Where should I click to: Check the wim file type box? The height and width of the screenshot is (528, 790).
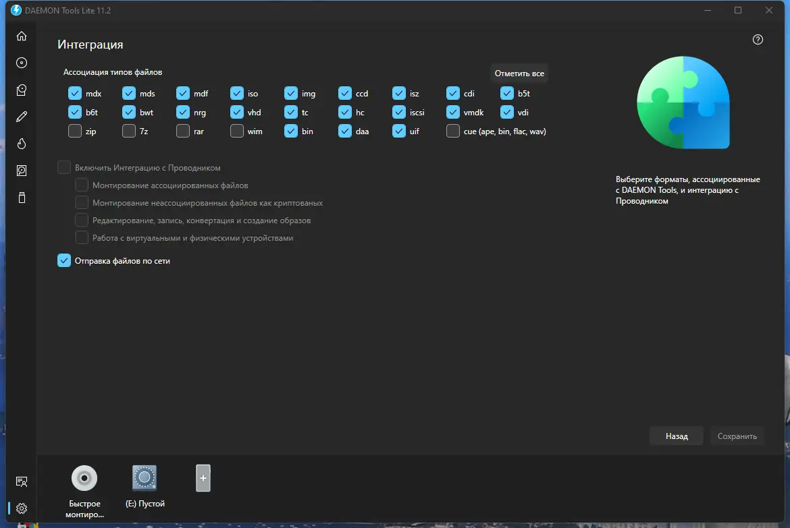(237, 131)
